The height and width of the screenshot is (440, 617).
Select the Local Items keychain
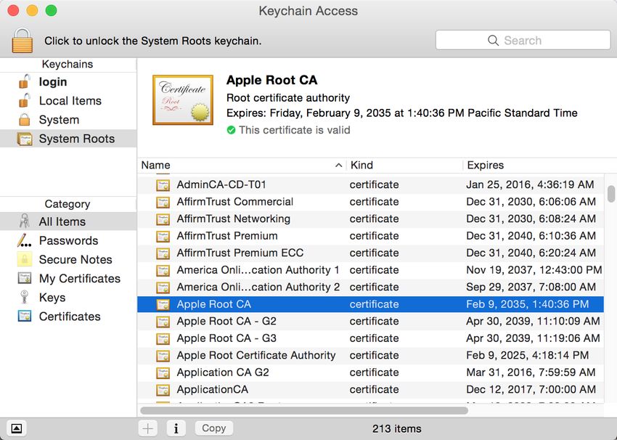[68, 101]
